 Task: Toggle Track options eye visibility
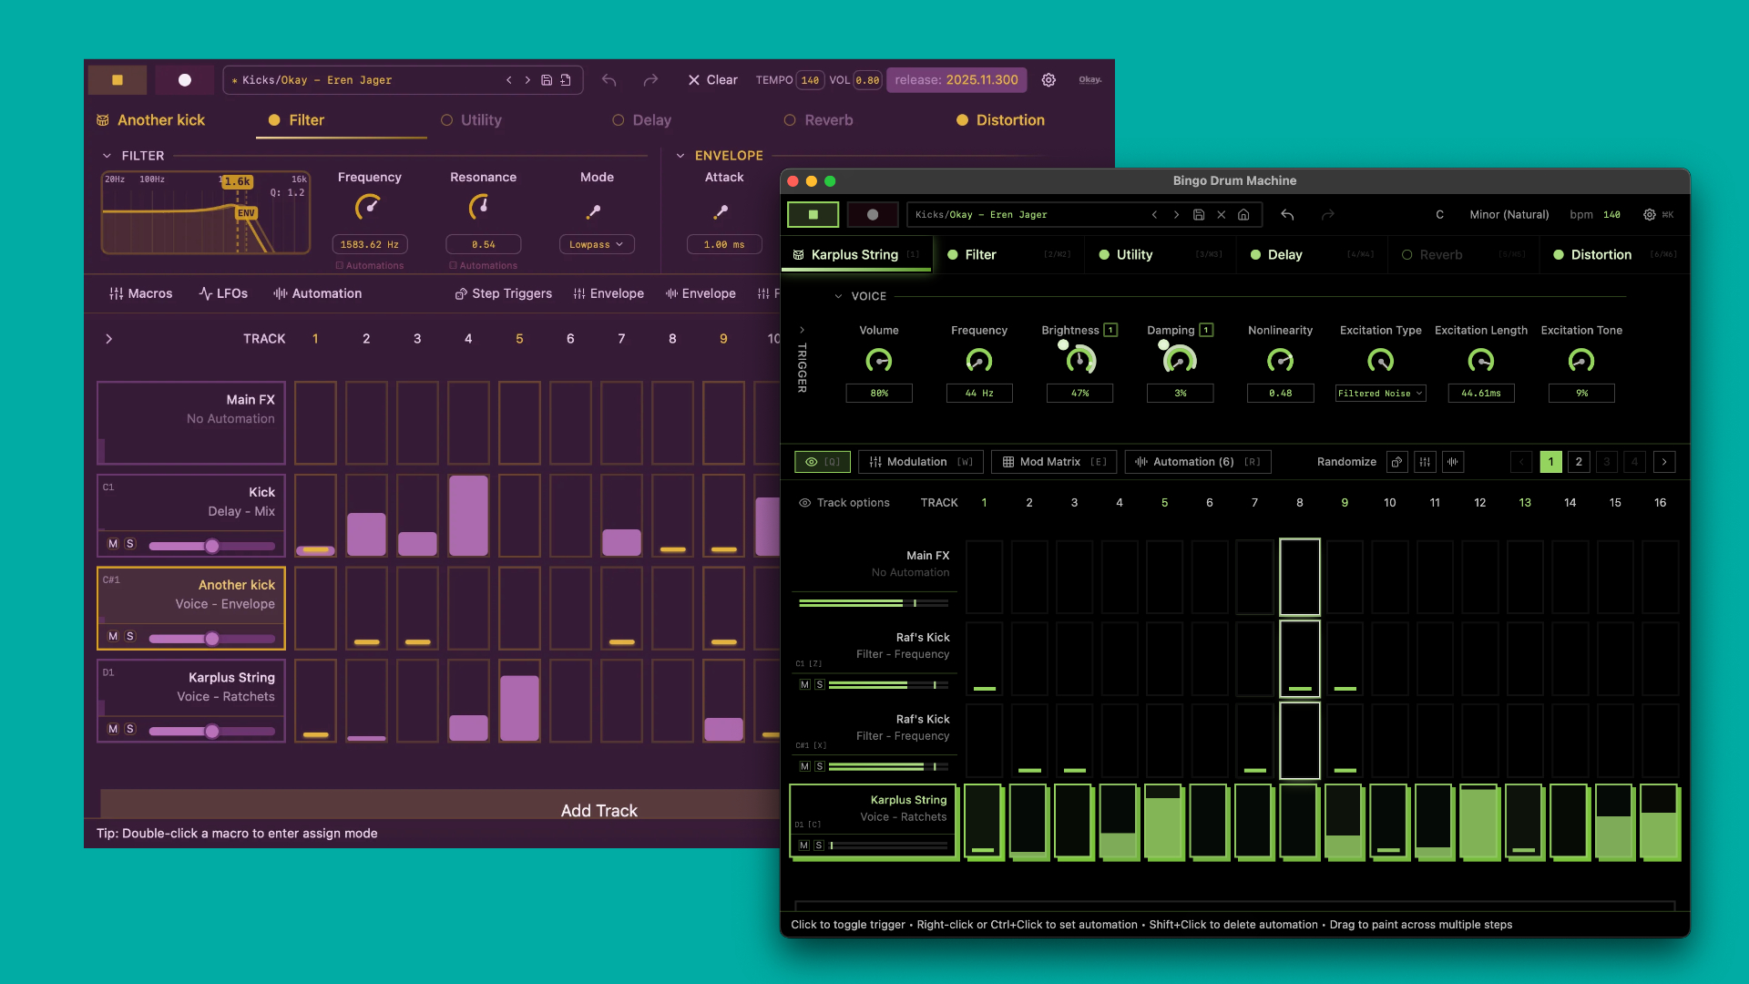click(x=804, y=503)
